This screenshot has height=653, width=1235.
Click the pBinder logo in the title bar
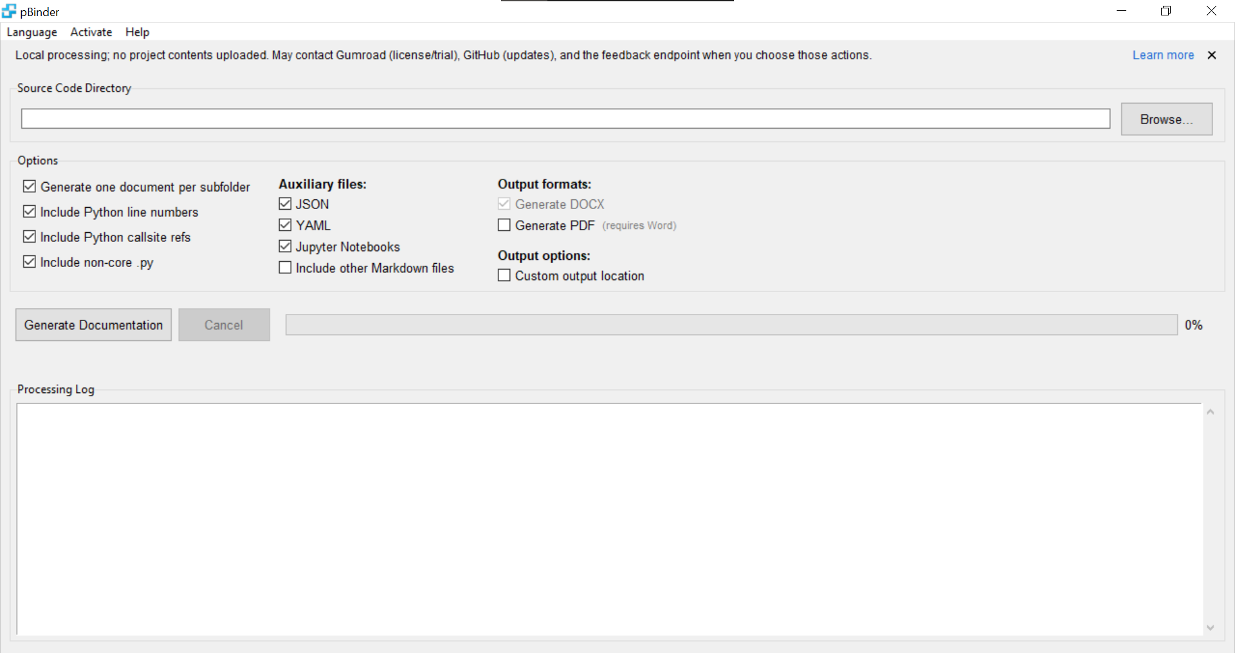(10, 11)
